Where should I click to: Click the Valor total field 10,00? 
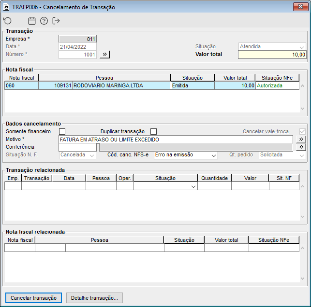coord(272,55)
